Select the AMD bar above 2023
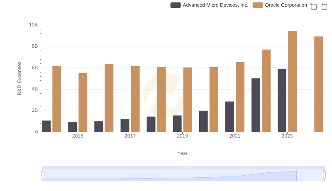The image size is (332, 191). click(282, 101)
